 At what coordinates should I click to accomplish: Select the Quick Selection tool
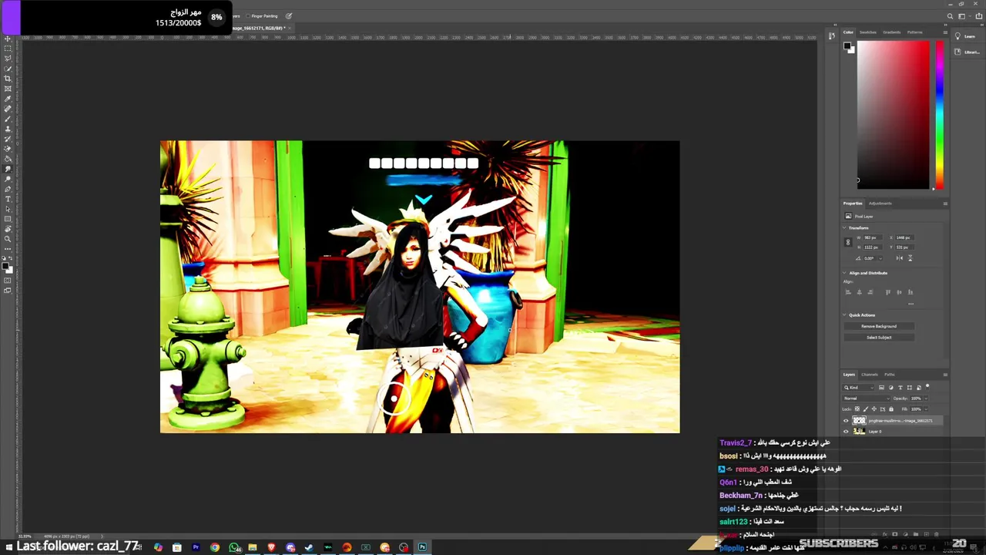(7, 69)
